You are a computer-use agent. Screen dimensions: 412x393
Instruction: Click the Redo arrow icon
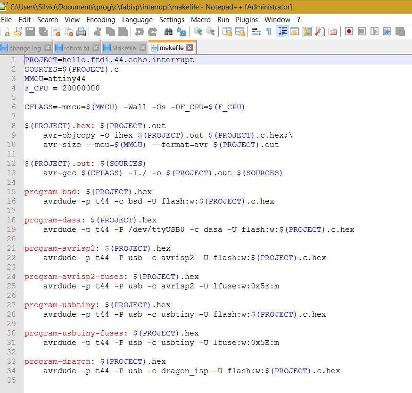click(x=152, y=32)
